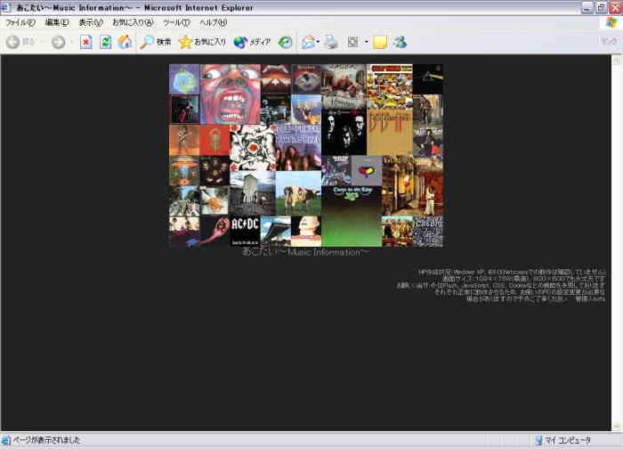Image resolution: width=623 pixels, height=449 pixels.
Task: Open History with the green clock icon
Action: (285, 42)
